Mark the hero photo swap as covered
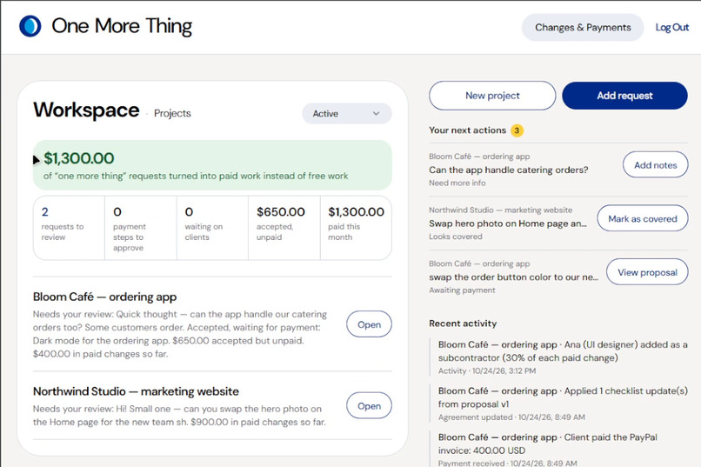The height and width of the screenshot is (467, 701). click(643, 218)
